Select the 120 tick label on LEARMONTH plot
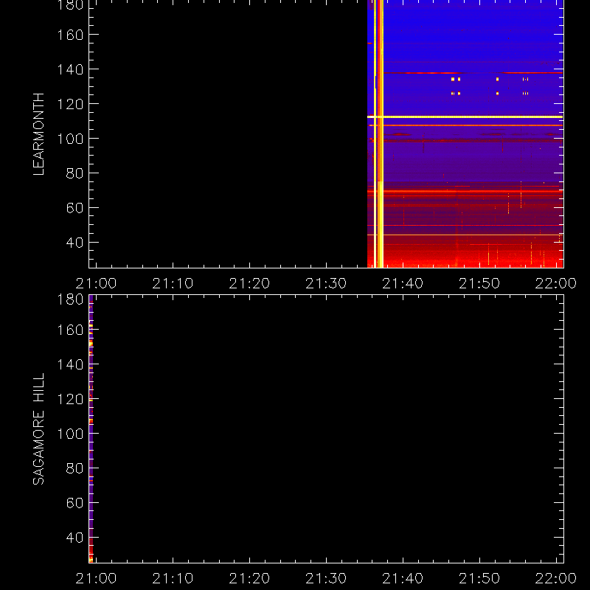This screenshot has width=590, height=590. point(70,104)
